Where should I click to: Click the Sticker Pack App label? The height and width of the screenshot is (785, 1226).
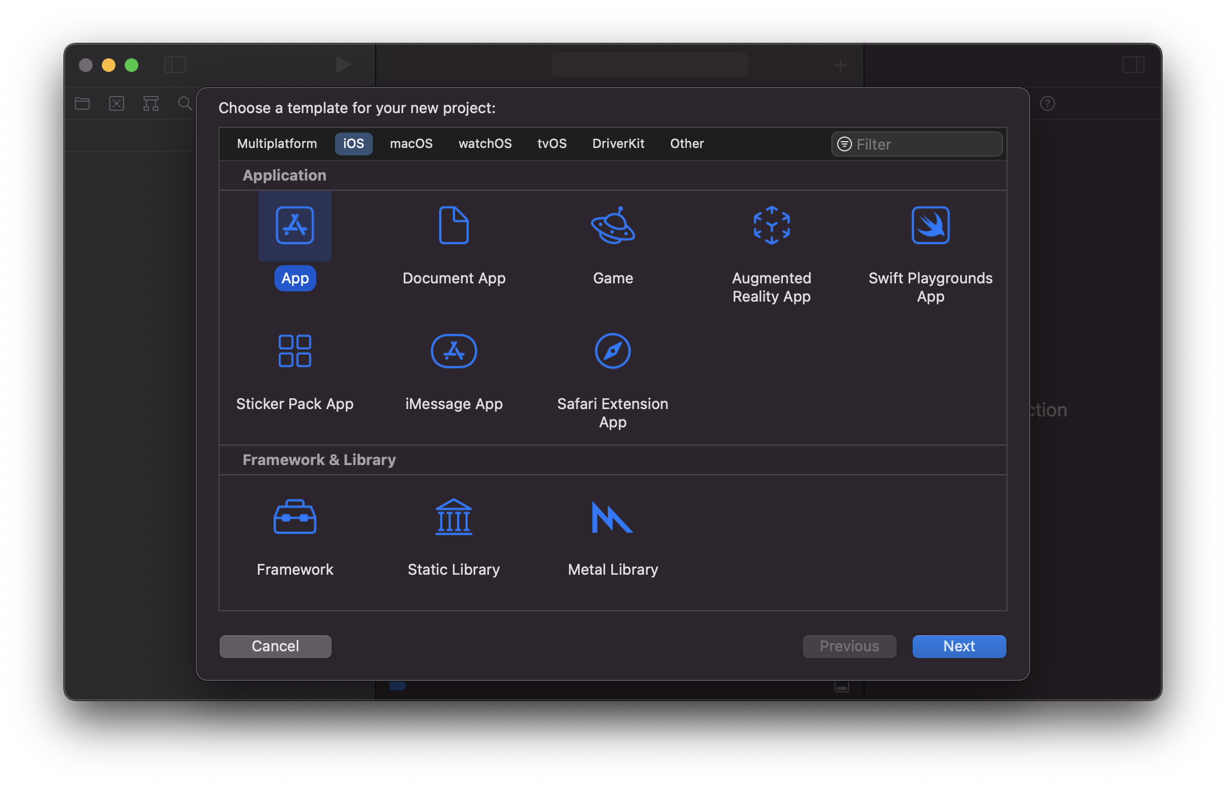point(295,404)
